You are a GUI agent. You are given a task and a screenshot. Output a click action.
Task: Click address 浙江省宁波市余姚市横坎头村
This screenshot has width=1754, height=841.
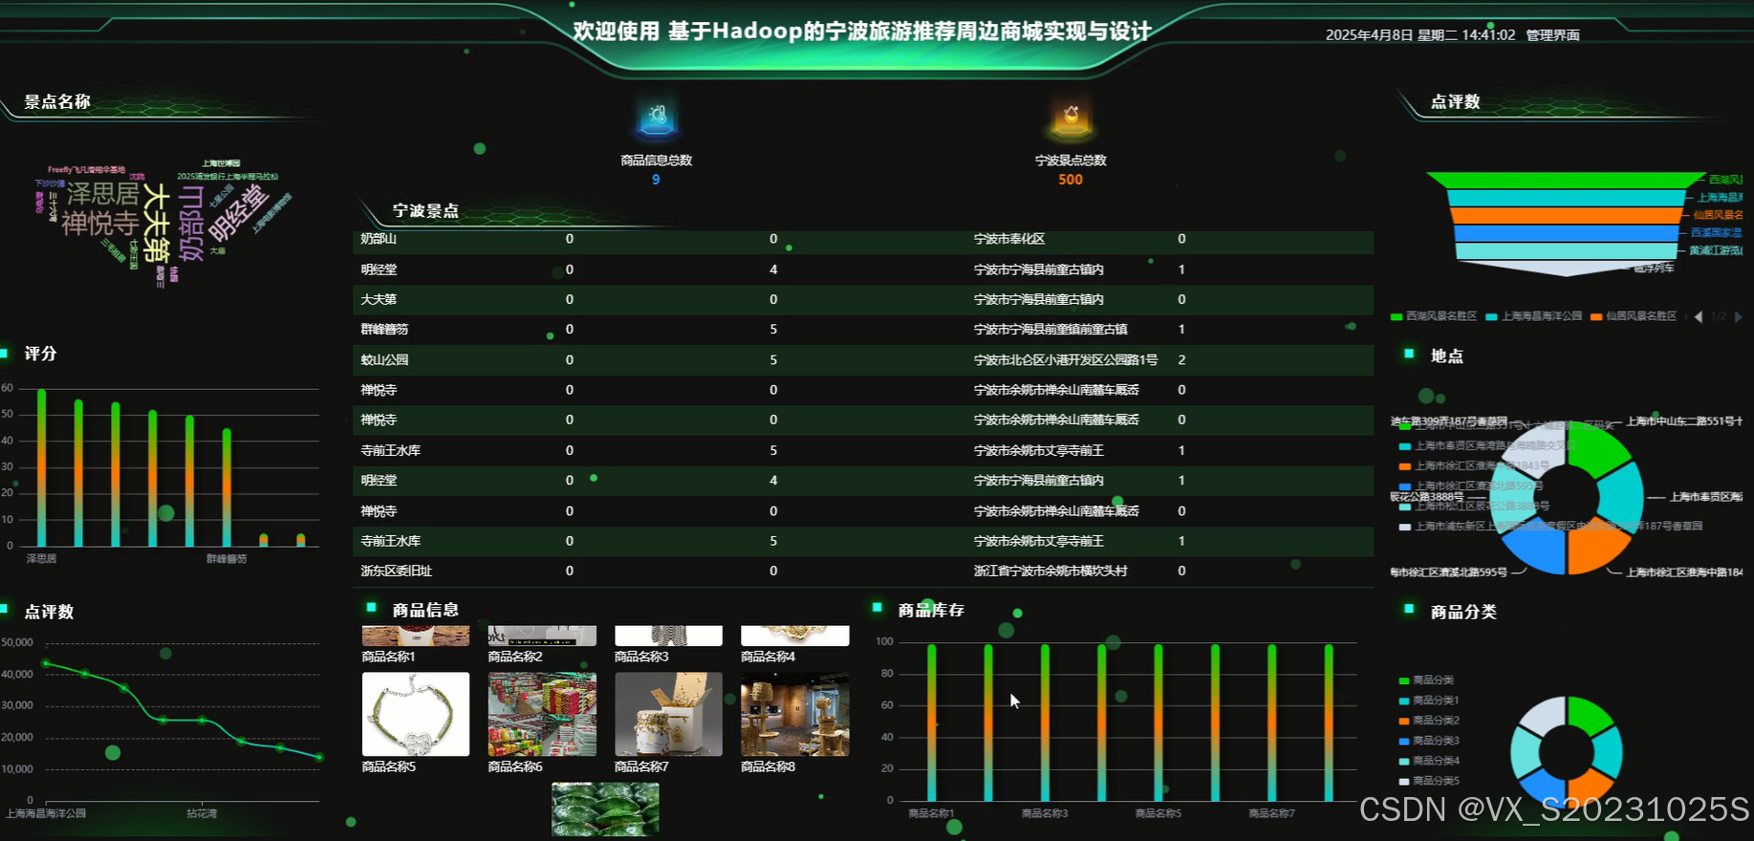tap(1050, 571)
